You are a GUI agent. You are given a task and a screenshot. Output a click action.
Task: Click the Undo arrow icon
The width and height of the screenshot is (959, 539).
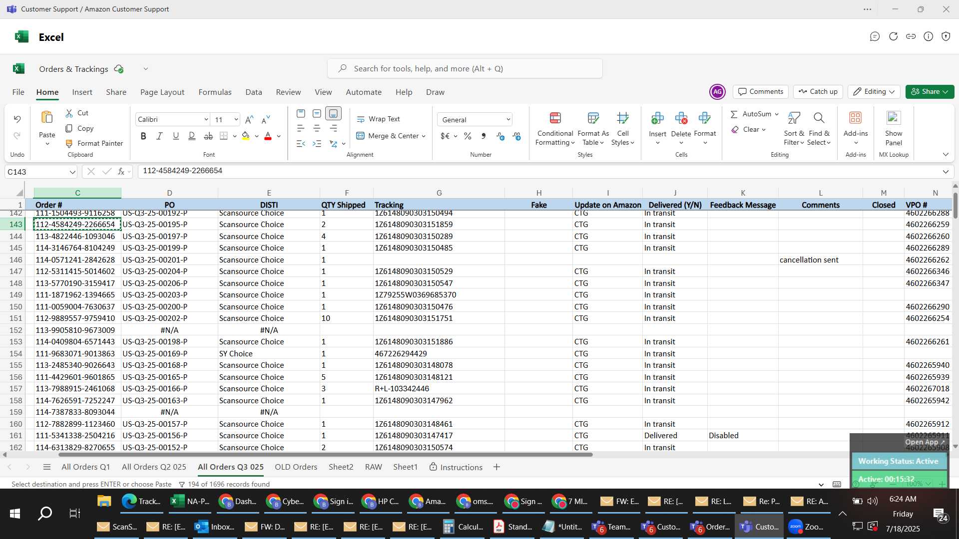tap(17, 119)
